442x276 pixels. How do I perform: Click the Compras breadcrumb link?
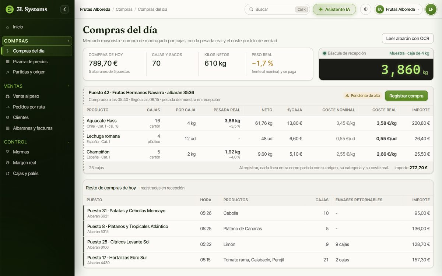(x=124, y=10)
